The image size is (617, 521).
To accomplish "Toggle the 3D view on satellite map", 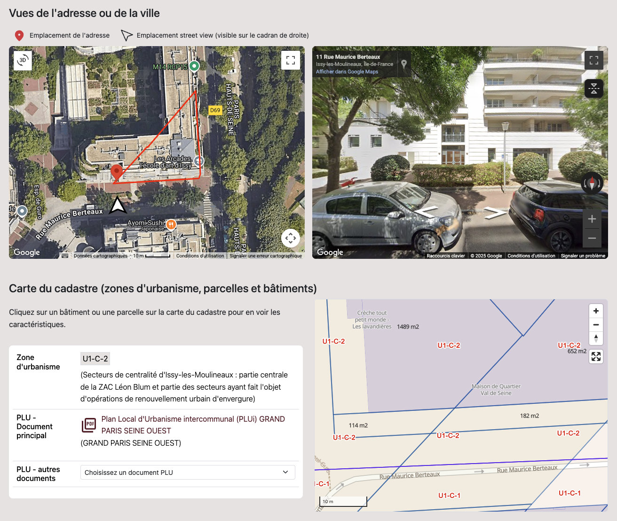I will point(23,60).
